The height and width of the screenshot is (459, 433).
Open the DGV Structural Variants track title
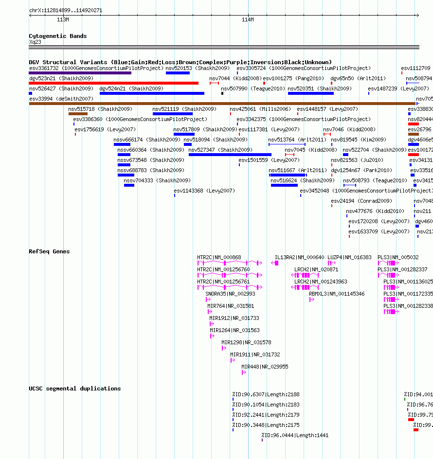[180, 62]
